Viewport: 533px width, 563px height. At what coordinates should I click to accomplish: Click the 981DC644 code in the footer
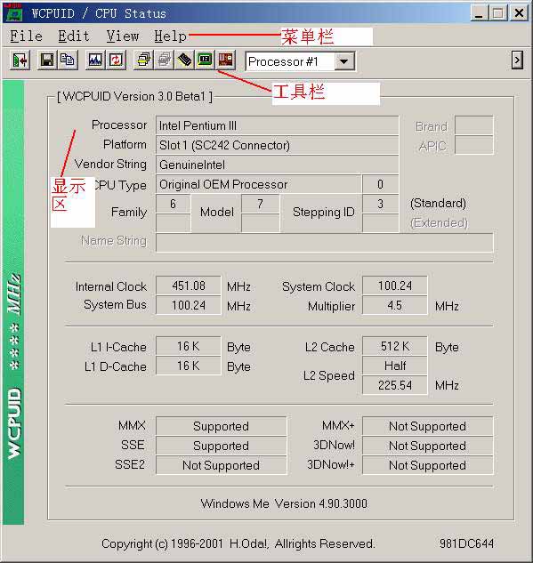pyautogui.click(x=466, y=543)
